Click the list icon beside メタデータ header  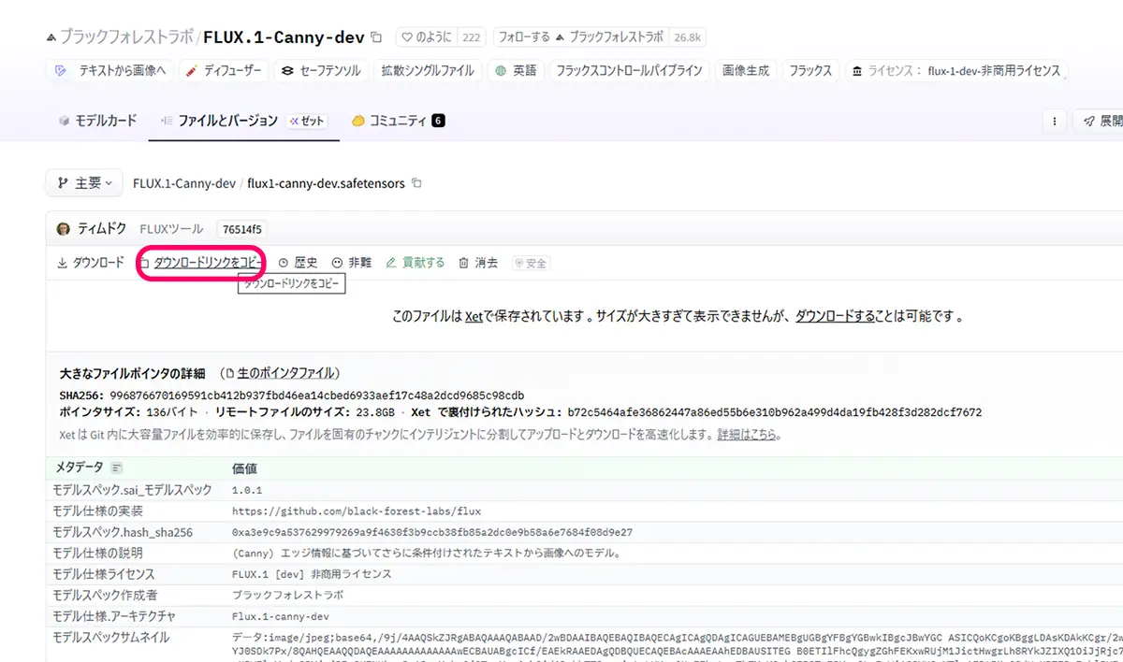tap(117, 468)
